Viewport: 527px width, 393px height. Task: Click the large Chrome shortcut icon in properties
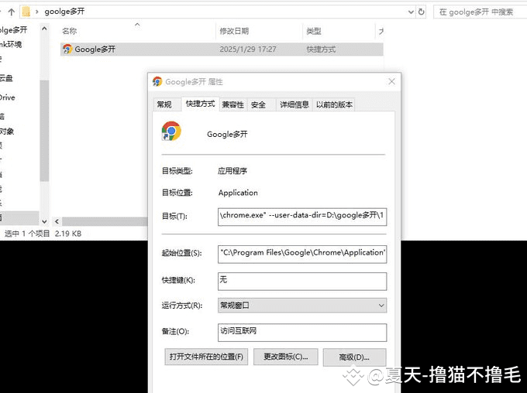[171, 132]
